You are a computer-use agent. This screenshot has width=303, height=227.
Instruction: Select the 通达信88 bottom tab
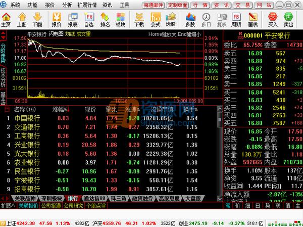tap(94, 198)
